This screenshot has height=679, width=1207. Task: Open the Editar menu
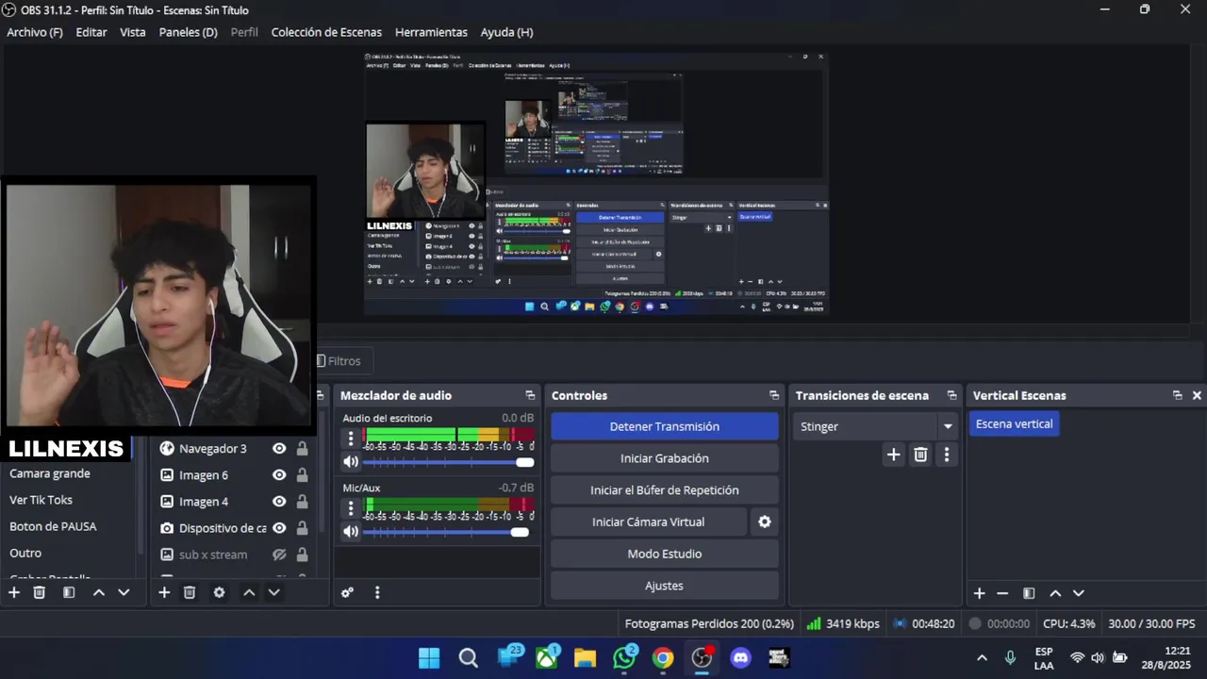click(91, 32)
